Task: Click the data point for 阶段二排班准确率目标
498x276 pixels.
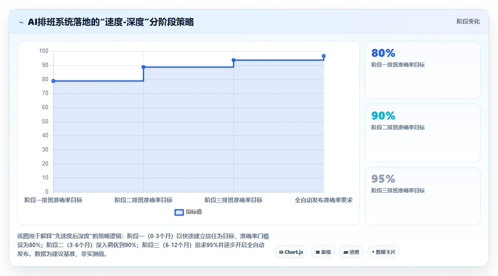Action: point(144,67)
